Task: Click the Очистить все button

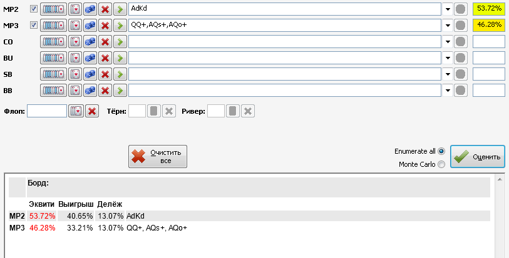Action: click(x=158, y=156)
